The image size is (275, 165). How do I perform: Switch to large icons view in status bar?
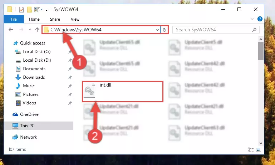pos(259,150)
